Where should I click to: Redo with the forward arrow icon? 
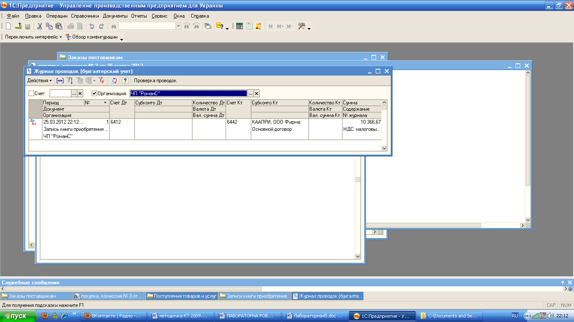click(x=101, y=26)
